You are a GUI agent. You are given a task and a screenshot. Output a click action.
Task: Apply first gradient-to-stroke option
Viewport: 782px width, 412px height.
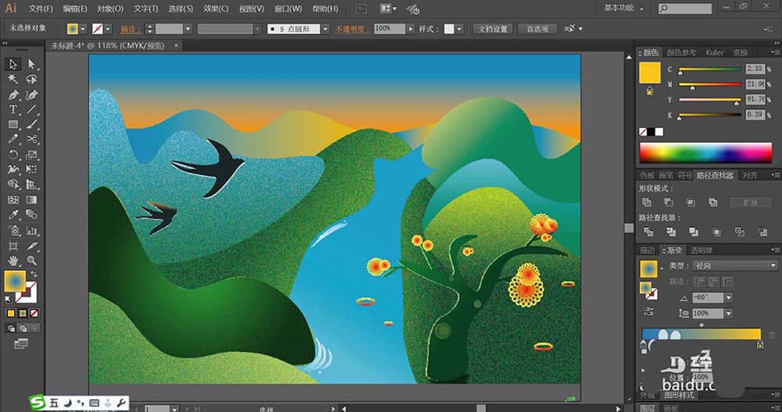(x=699, y=282)
